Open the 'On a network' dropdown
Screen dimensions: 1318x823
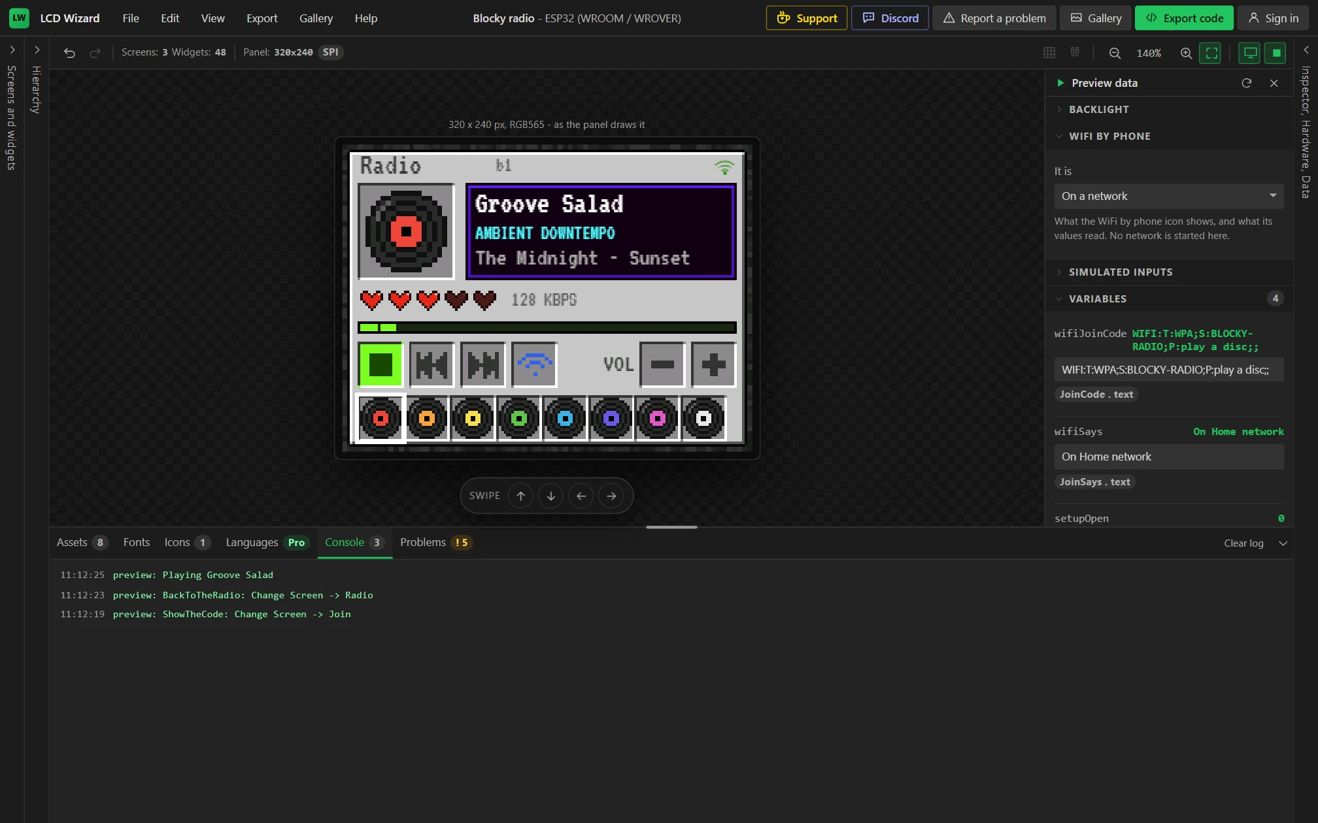point(1169,196)
